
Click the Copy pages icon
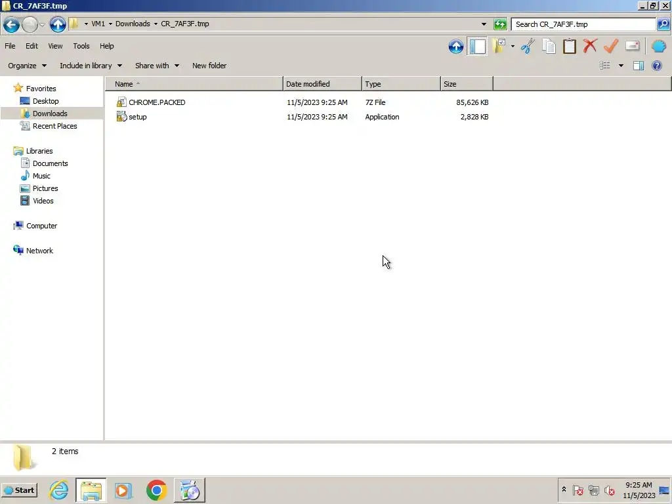coord(549,46)
